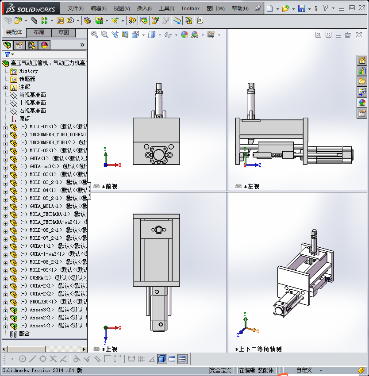Expand the 注解 annotations node
369x376 pixels.
coord(5,88)
